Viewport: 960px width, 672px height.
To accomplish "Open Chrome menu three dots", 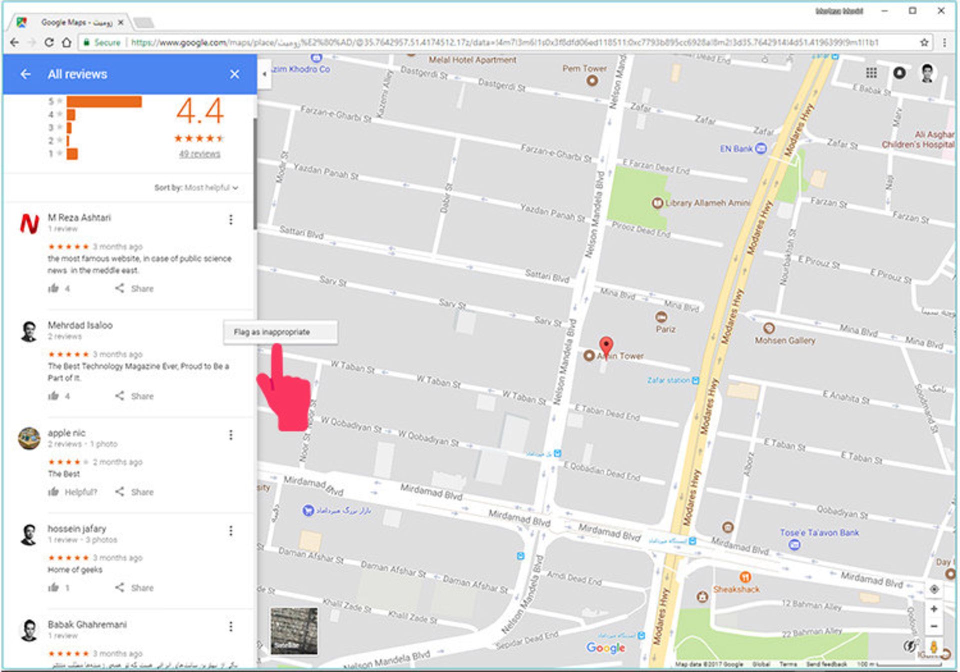I will (944, 42).
